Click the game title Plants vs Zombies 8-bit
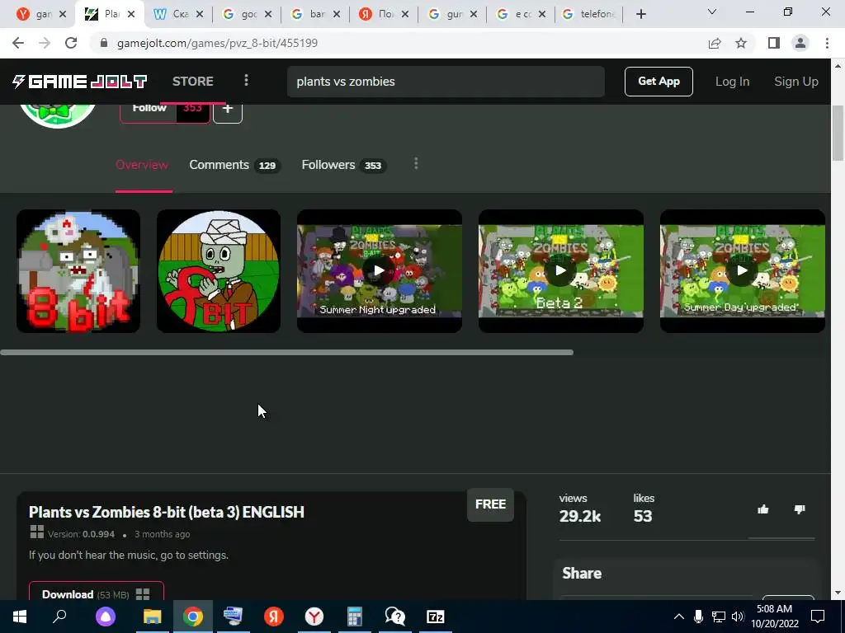This screenshot has width=845, height=633. pyautogui.click(x=167, y=512)
